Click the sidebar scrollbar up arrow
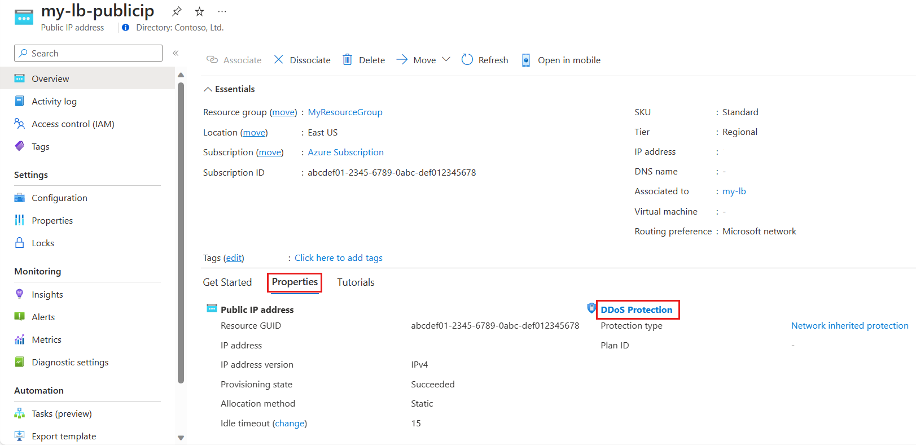This screenshot has height=445, width=916. pyautogui.click(x=181, y=75)
